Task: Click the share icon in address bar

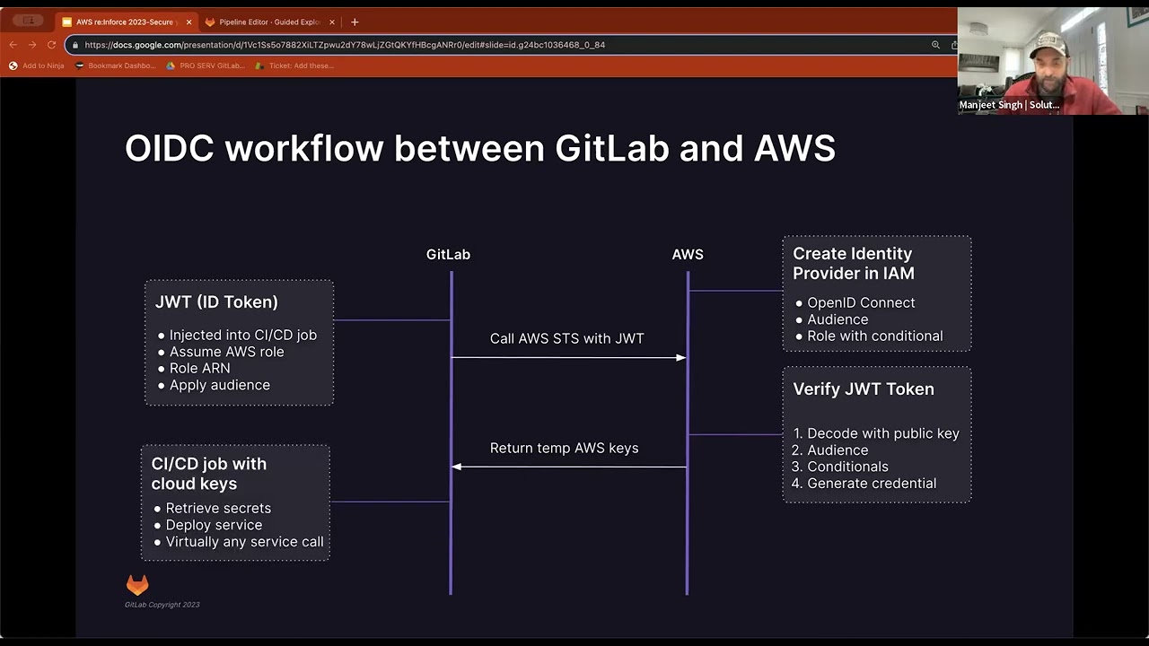Action: [x=953, y=45]
